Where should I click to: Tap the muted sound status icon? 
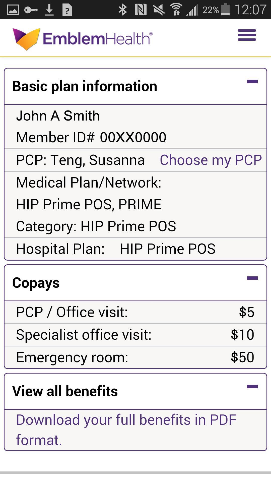click(x=159, y=10)
